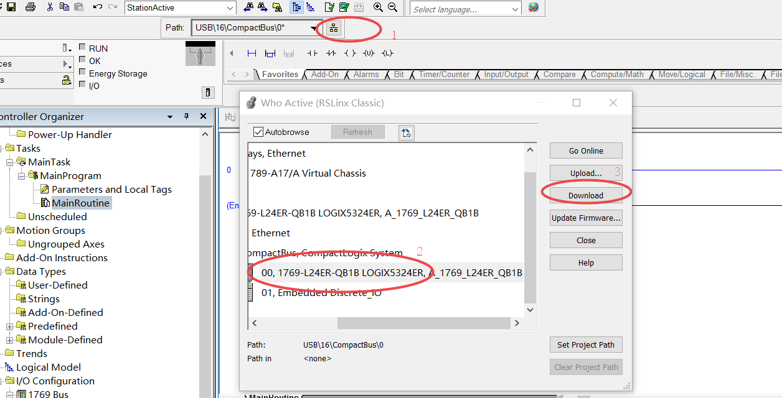Click the Print icon in toolbar
The height and width of the screenshot is (398, 782).
pos(31,7)
